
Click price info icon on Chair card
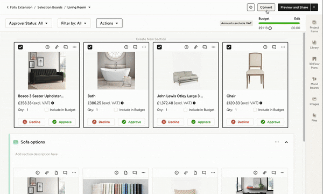pyautogui.click(x=261, y=103)
